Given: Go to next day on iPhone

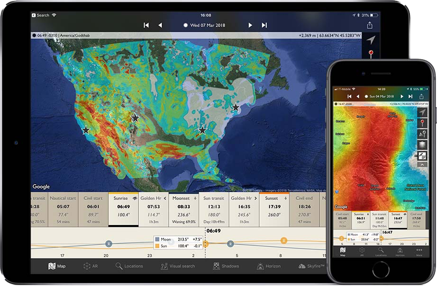Looking at the screenshot, I should click(x=402, y=96).
